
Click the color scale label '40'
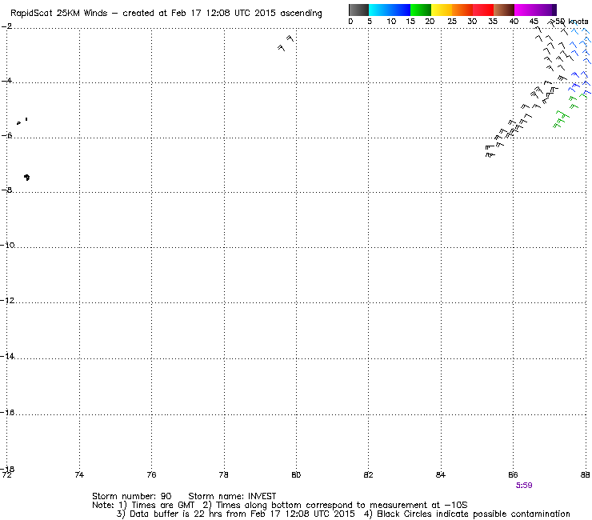tap(514, 22)
